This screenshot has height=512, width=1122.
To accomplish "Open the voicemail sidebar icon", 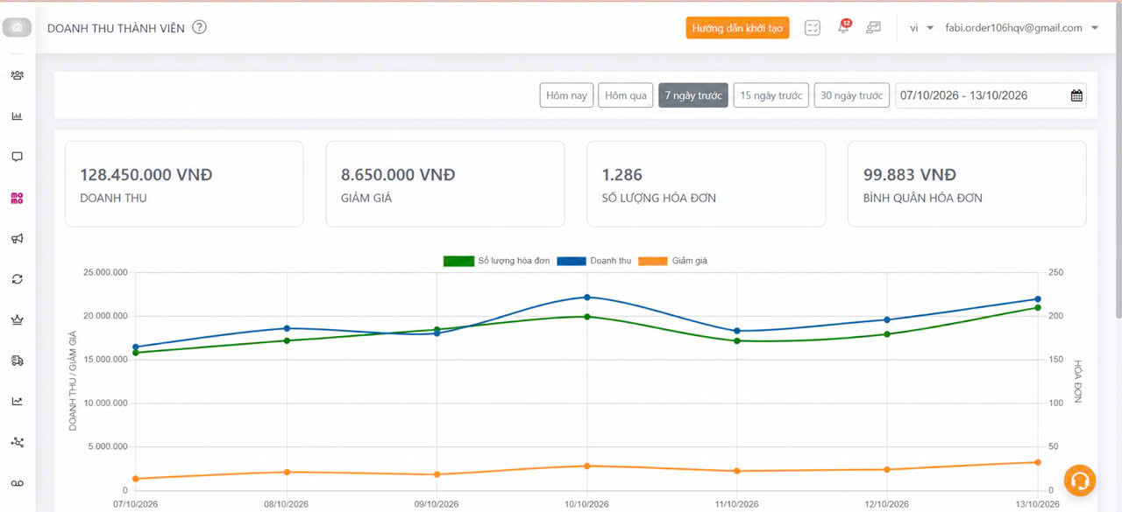I will click(17, 483).
